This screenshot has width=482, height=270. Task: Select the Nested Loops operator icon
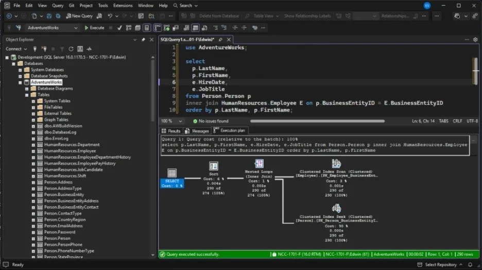point(259,164)
